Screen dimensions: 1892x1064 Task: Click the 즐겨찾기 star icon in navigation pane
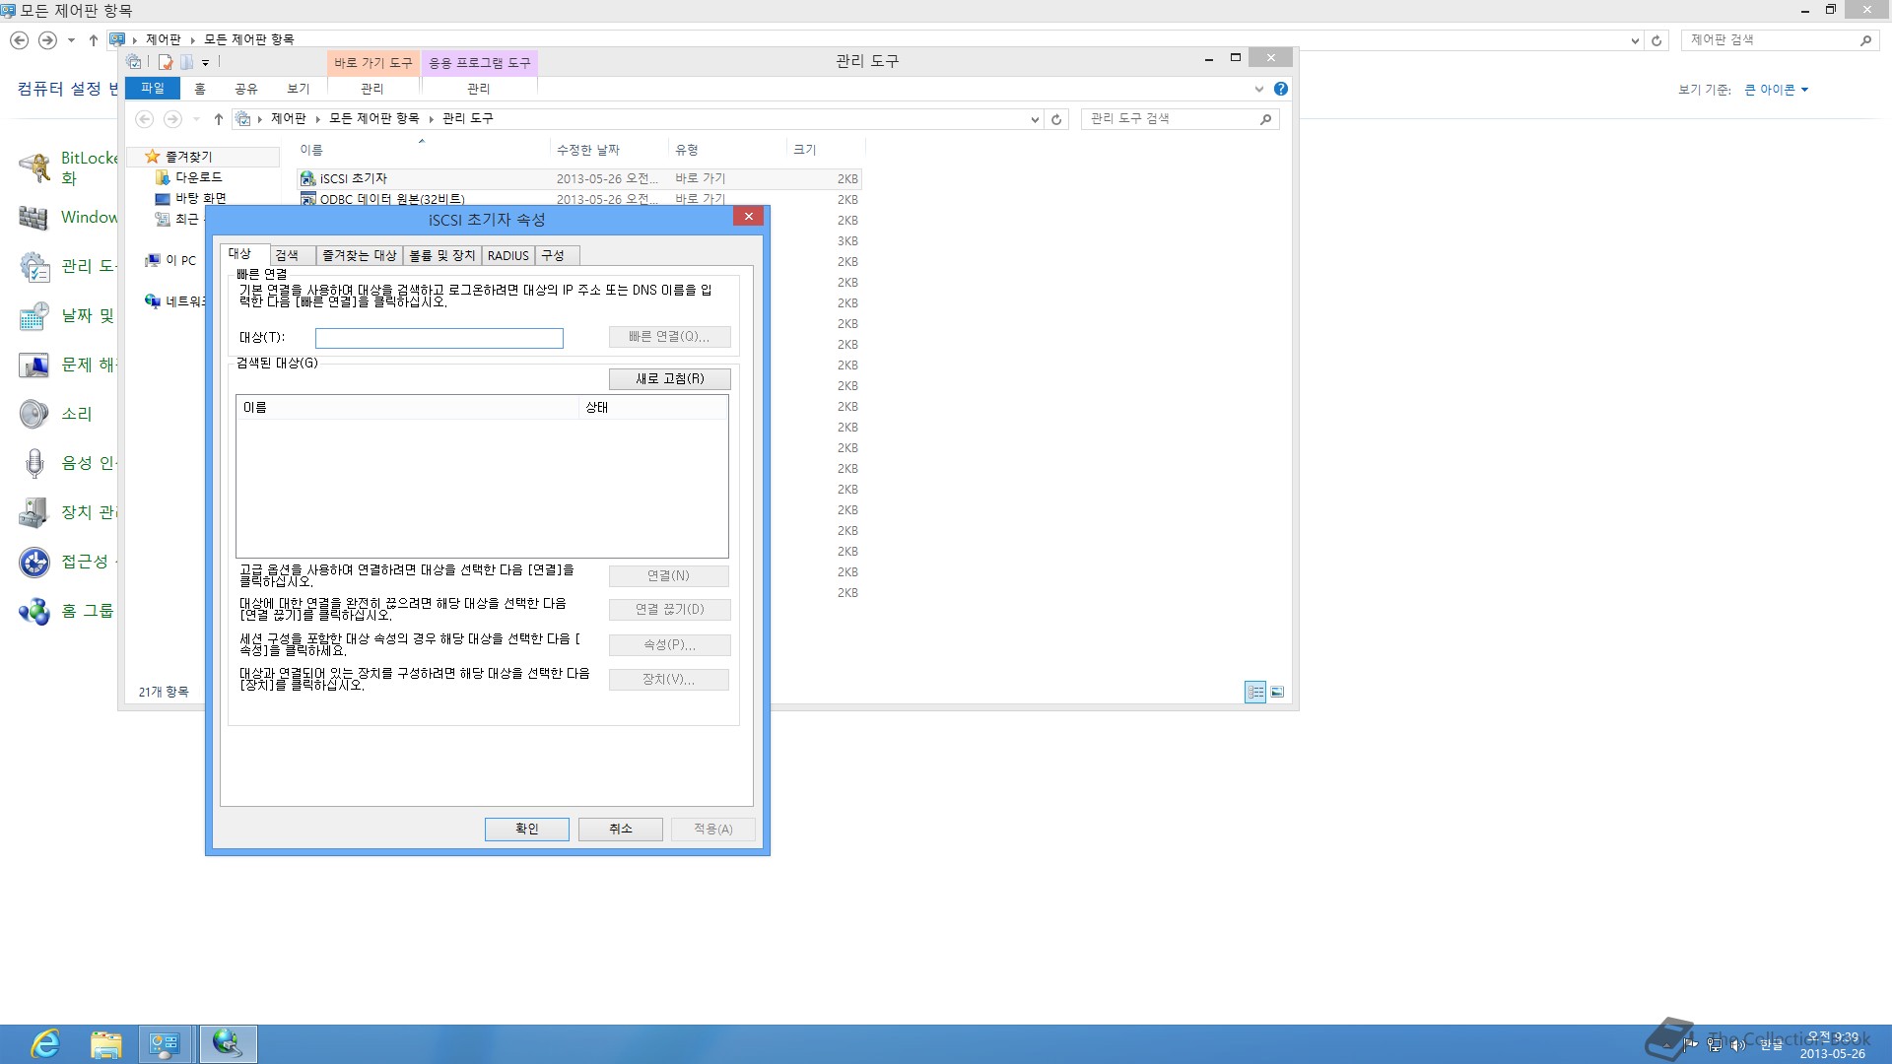152,157
